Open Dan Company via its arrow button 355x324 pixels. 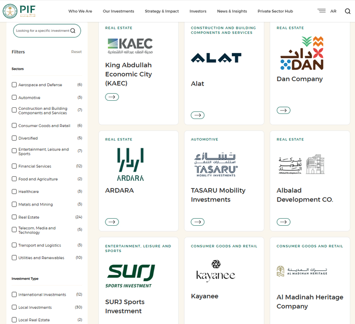[283, 110]
